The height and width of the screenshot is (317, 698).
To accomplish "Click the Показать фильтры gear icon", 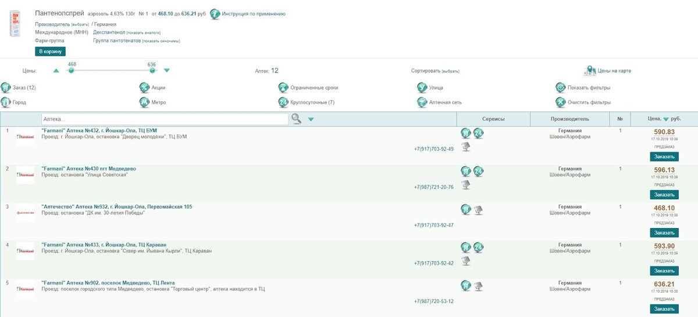I will coord(561,88).
